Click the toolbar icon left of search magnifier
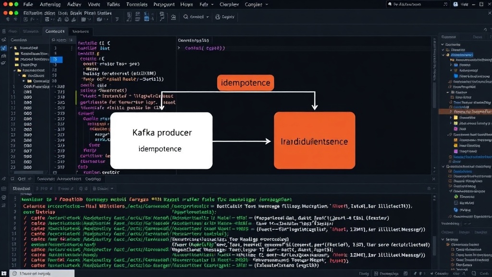Screen dimensions: 492x277 tap(173, 17)
